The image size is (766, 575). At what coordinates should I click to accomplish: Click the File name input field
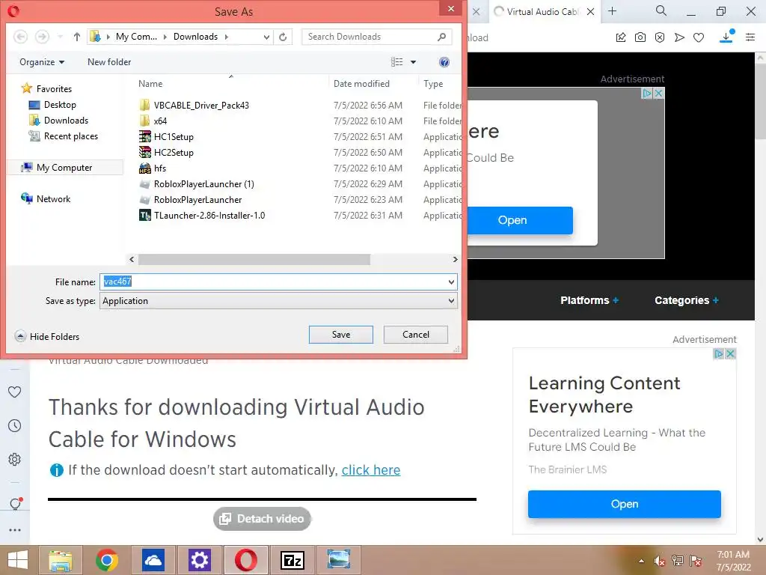pyautogui.click(x=272, y=282)
